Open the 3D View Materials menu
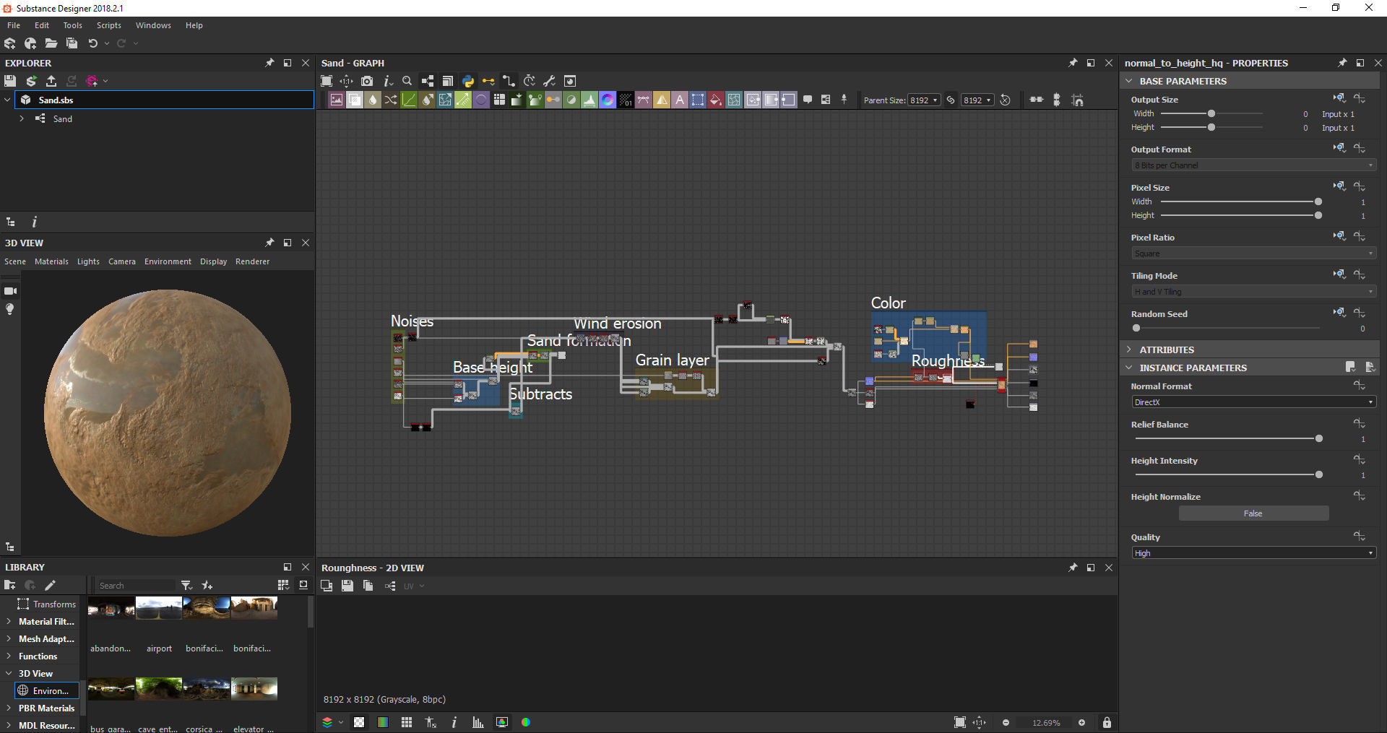Viewport: 1387px width, 733px height. click(x=51, y=261)
